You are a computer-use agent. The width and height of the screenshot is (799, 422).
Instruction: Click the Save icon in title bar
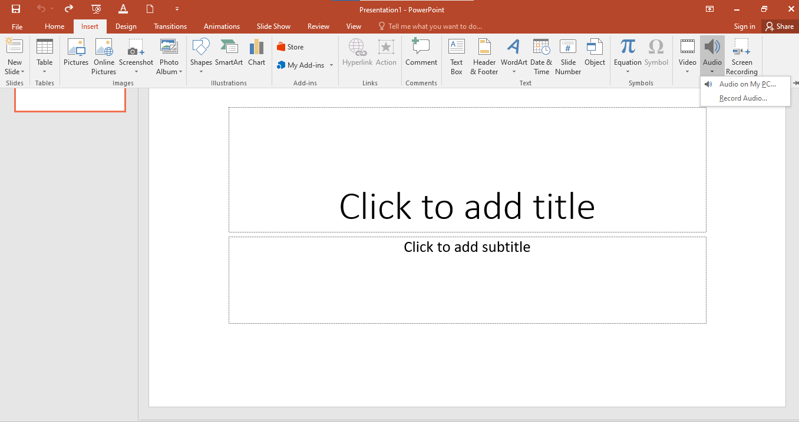click(x=16, y=9)
